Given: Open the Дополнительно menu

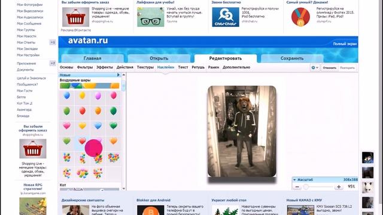Looking at the screenshot, I should coord(236,67).
